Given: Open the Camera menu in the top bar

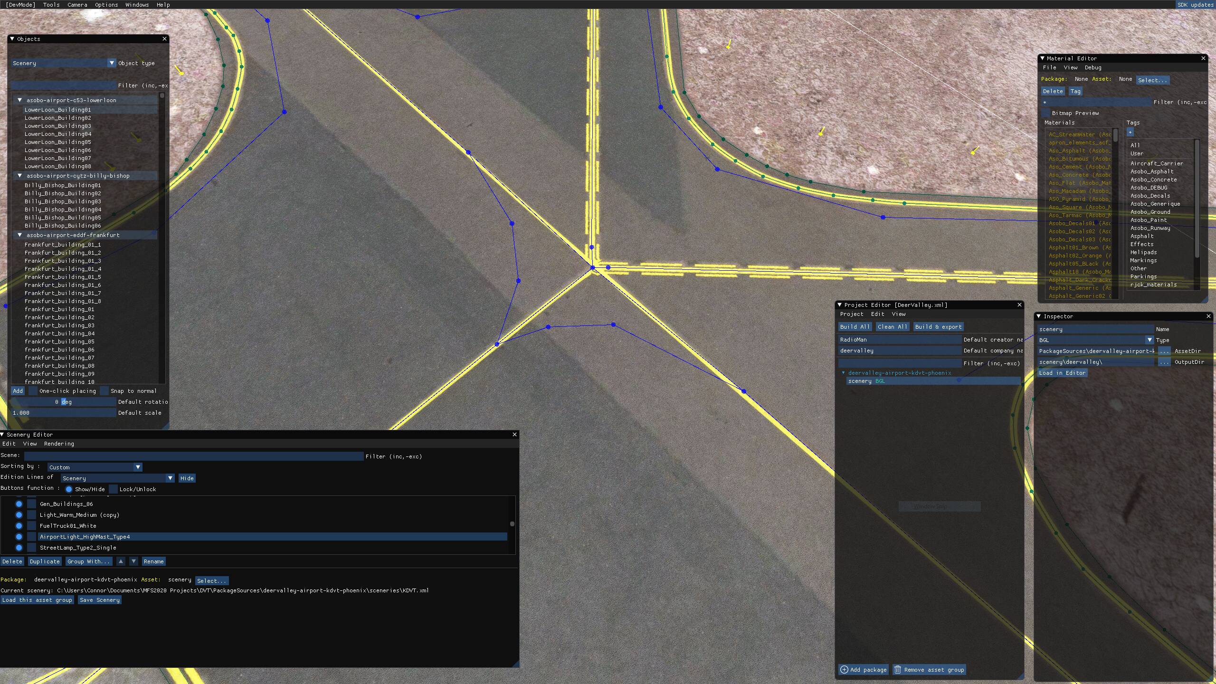Looking at the screenshot, I should [77, 5].
